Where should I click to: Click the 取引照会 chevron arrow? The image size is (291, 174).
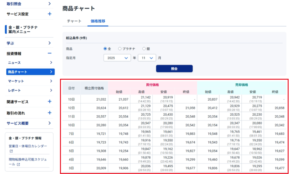point(49,4)
